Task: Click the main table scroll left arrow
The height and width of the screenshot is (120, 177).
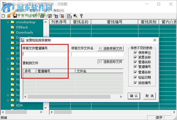Action: (52, 112)
